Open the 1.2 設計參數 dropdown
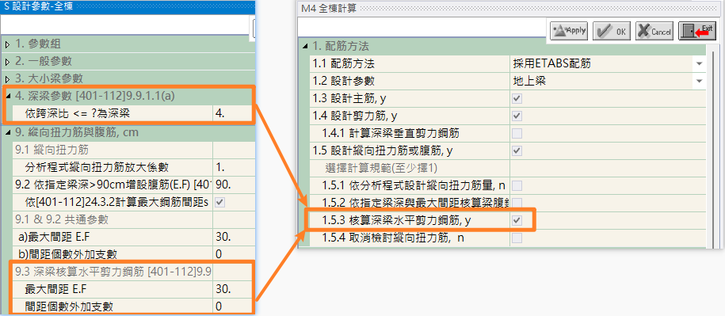This screenshot has width=725, height=316. [699, 82]
